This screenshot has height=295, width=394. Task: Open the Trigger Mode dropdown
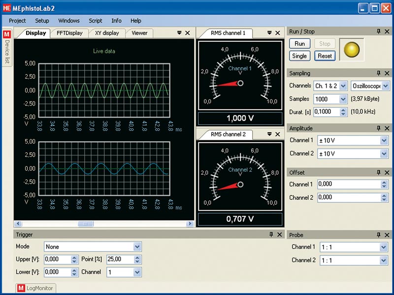click(x=137, y=247)
